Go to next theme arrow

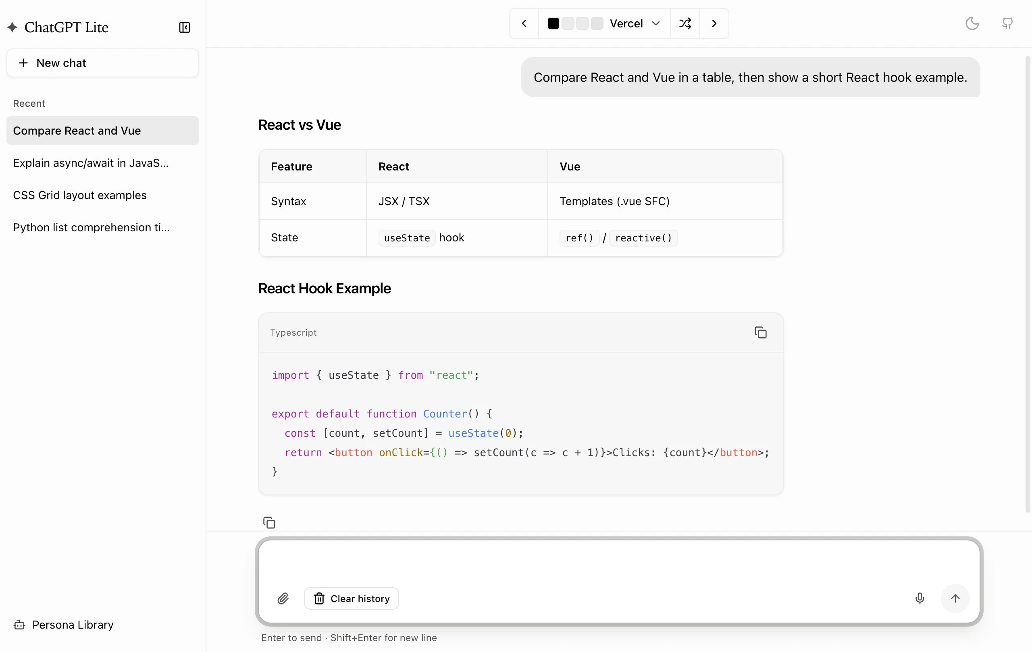(x=714, y=23)
